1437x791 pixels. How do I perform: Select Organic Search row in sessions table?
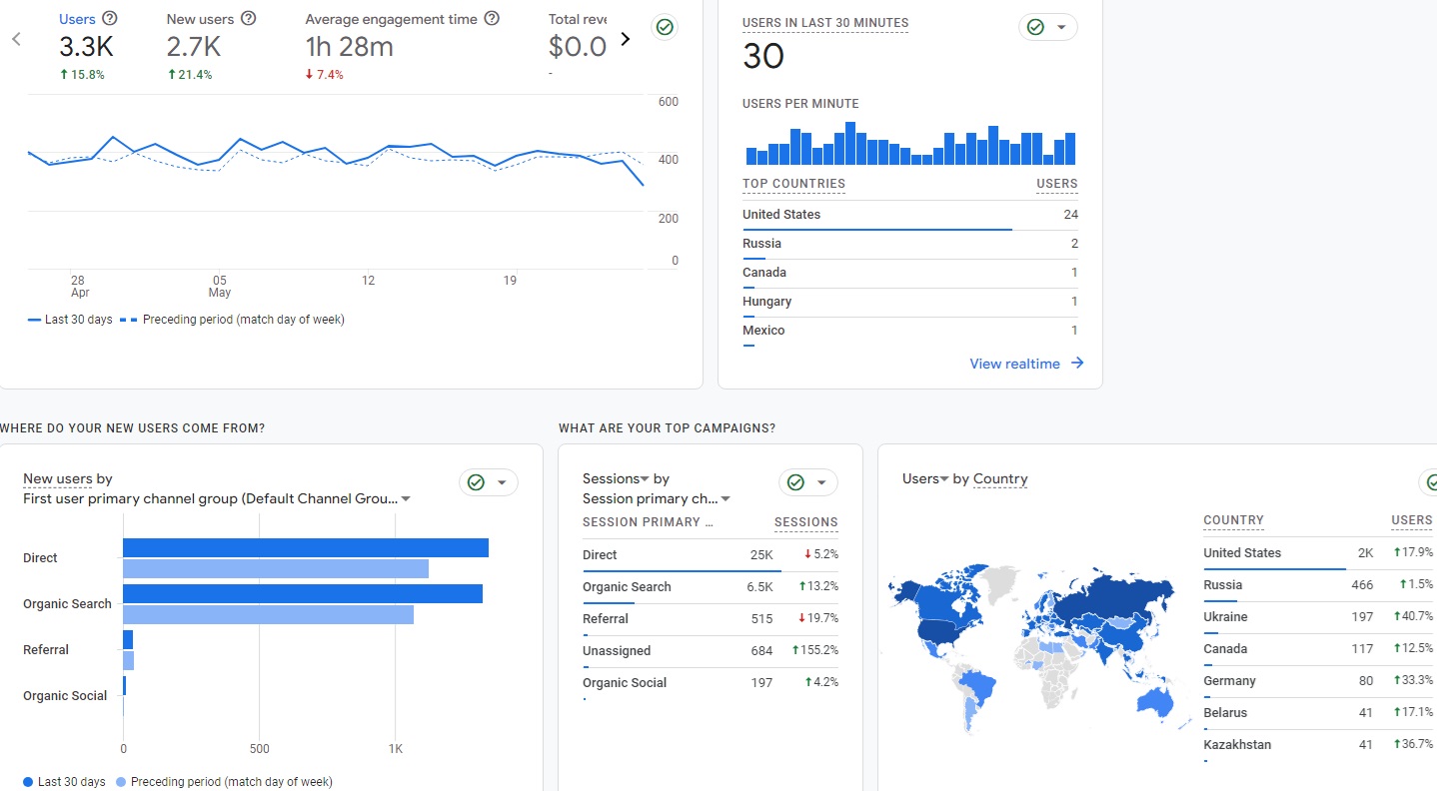pyautogui.click(x=711, y=587)
